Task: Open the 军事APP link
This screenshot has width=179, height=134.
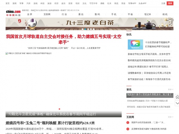Action: (132, 3)
